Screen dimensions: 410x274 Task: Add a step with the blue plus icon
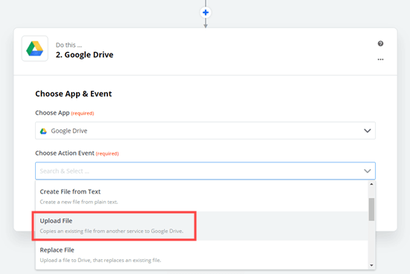(x=206, y=12)
